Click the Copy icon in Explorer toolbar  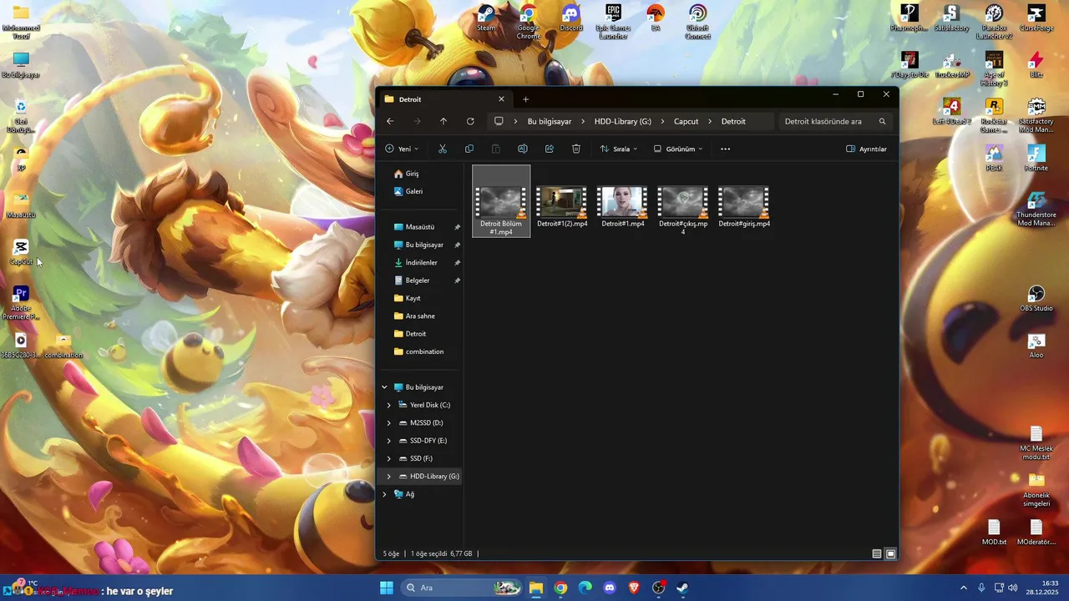[x=469, y=149]
